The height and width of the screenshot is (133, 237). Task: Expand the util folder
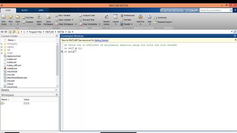(1, 50)
